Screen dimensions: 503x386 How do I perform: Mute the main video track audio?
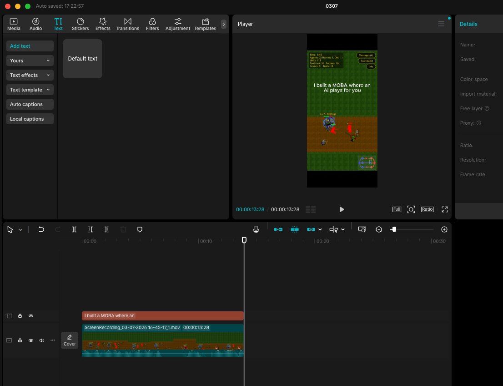coord(42,340)
